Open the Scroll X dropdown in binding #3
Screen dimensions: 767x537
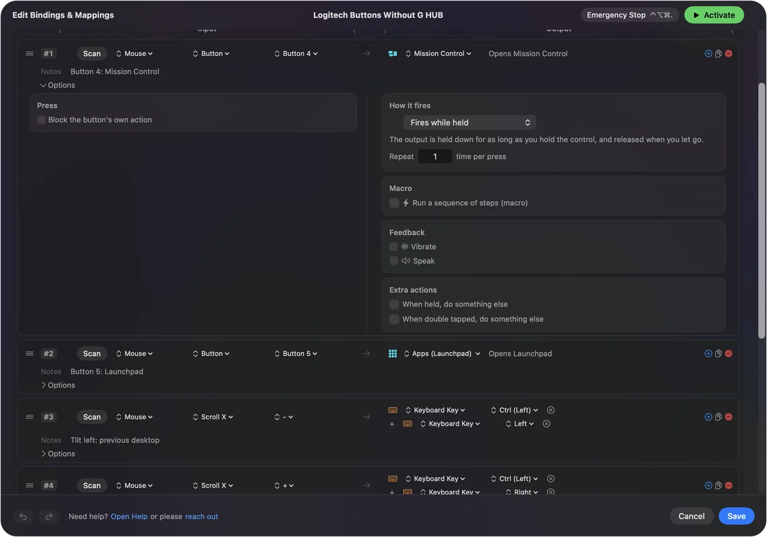click(213, 417)
